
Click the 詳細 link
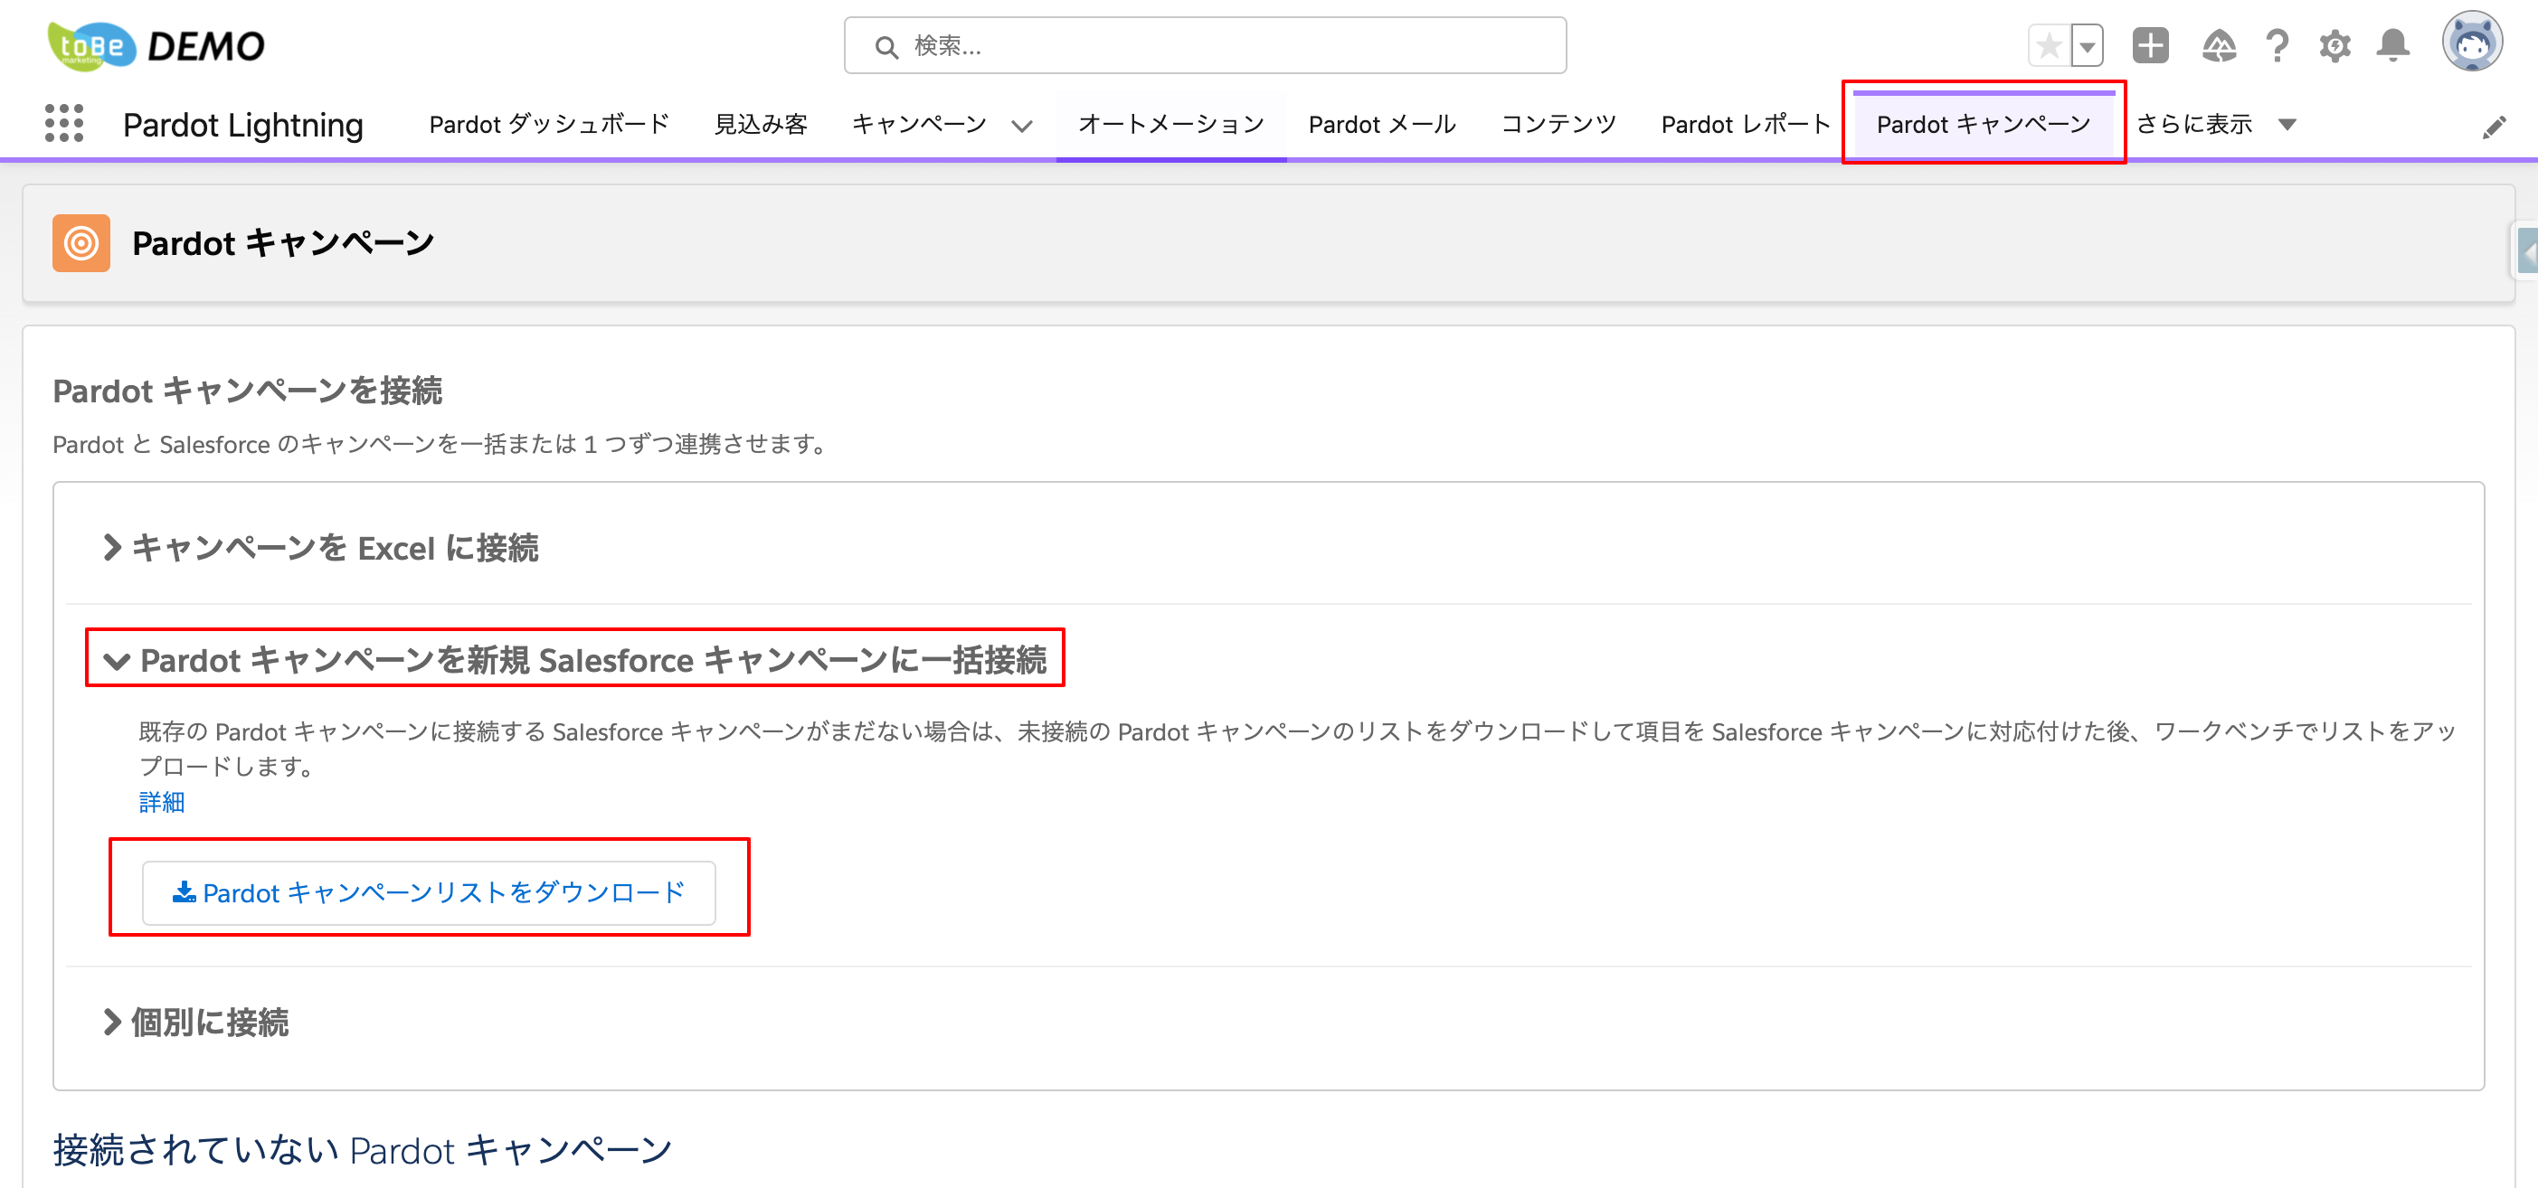pos(162,802)
